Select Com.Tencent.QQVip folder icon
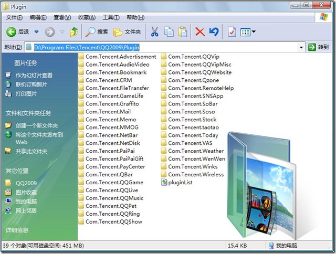This screenshot has width=336, height=254. pyautogui.click(x=164, y=57)
